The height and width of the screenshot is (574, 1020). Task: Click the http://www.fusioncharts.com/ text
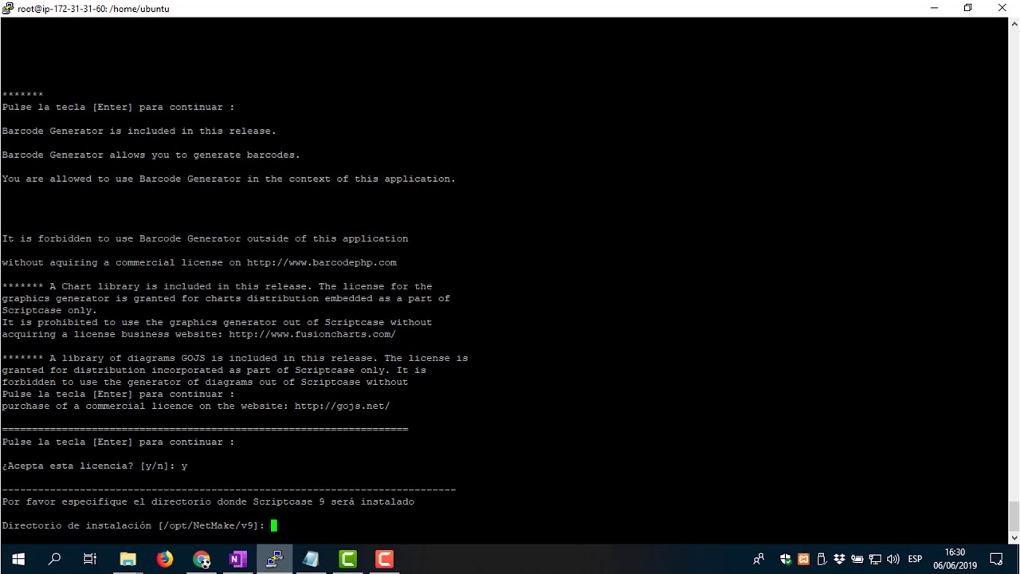pyautogui.click(x=312, y=334)
